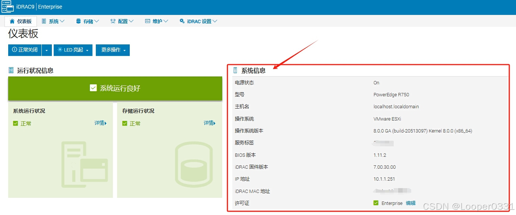This screenshot has height=215, width=516.
Task: Click the 系统 menu server icon
Action: [x=44, y=21]
